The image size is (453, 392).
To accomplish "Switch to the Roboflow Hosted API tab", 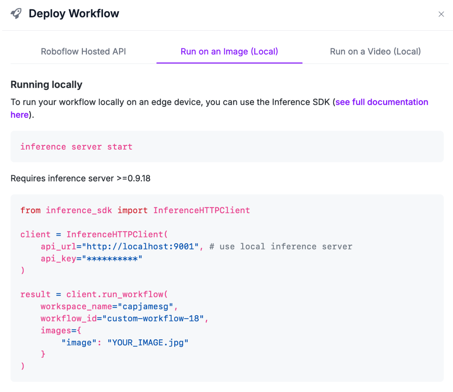I will [83, 52].
